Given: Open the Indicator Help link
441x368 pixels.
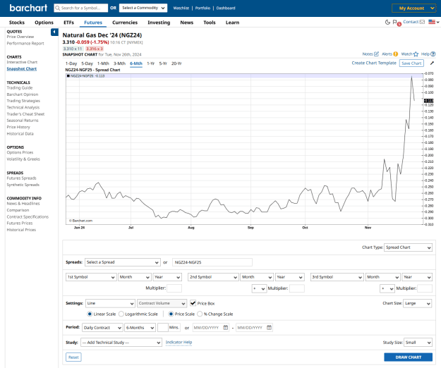Looking at the screenshot, I should [179, 342].
